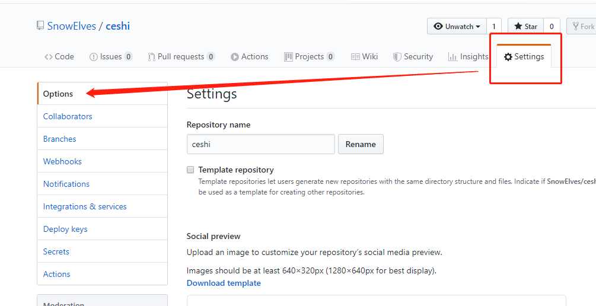The image size is (596, 306).
Task: Click the Settings page heading
Action: [x=212, y=94]
